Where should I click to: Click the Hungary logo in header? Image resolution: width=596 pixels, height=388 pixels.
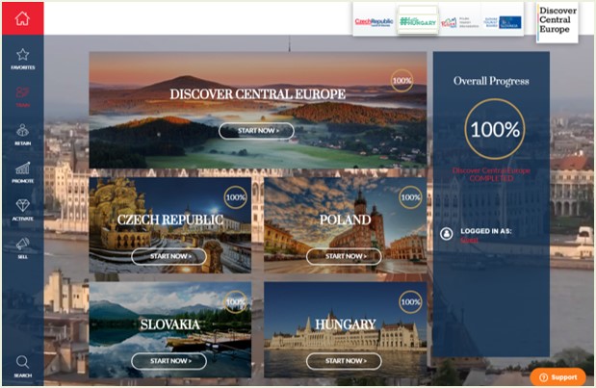[x=418, y=20]
